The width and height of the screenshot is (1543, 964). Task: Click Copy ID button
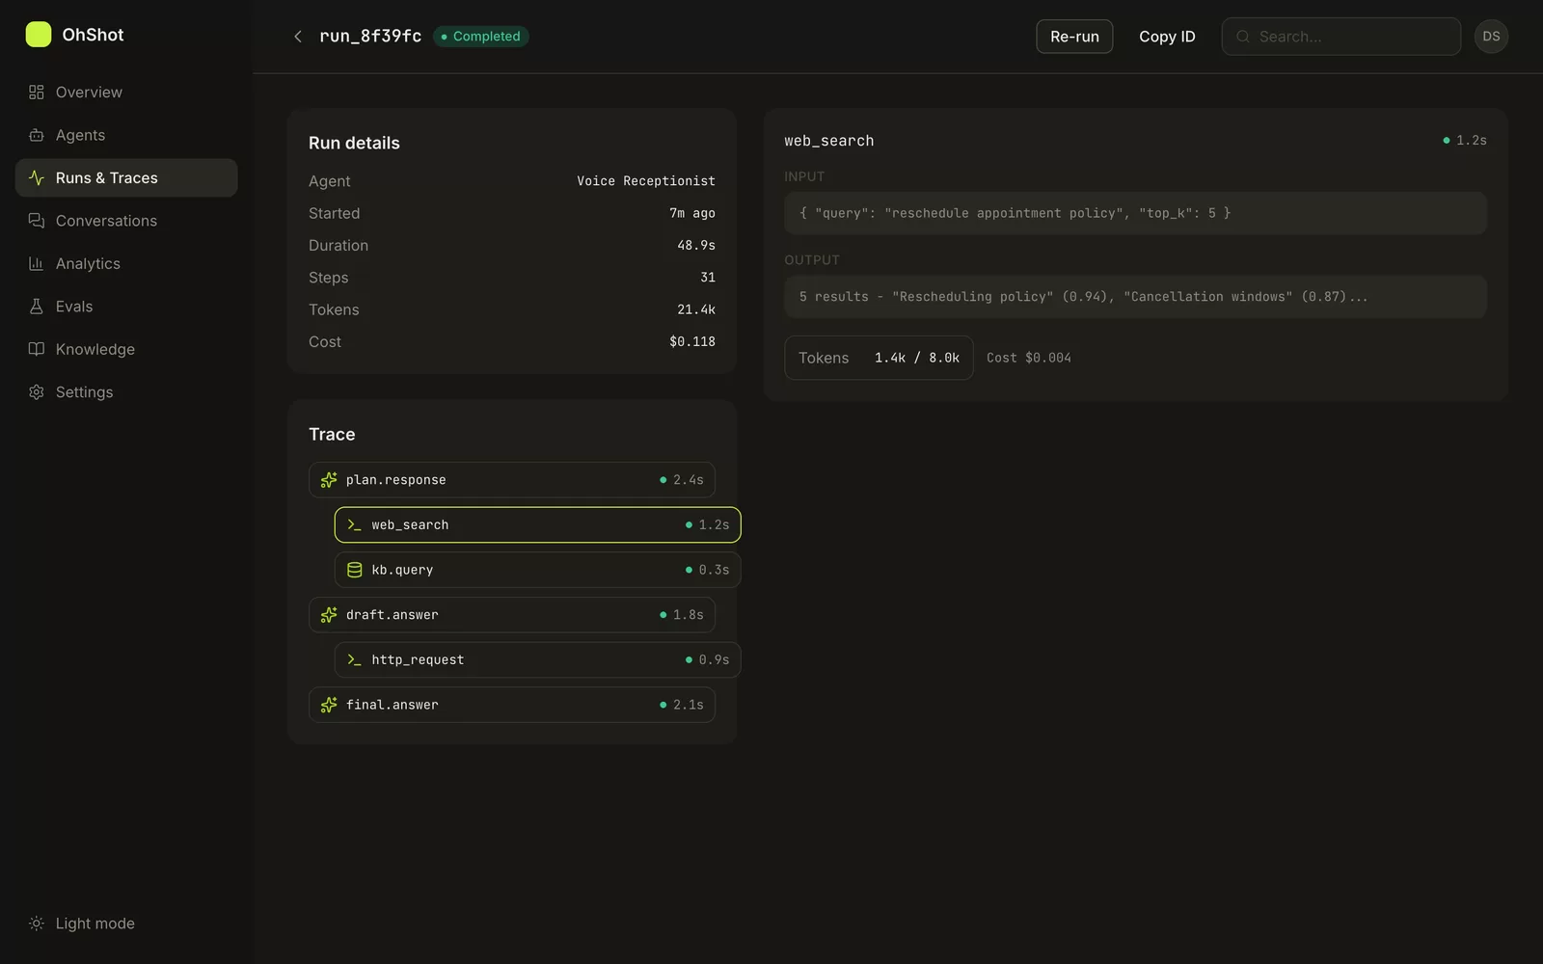(1167, 37)
